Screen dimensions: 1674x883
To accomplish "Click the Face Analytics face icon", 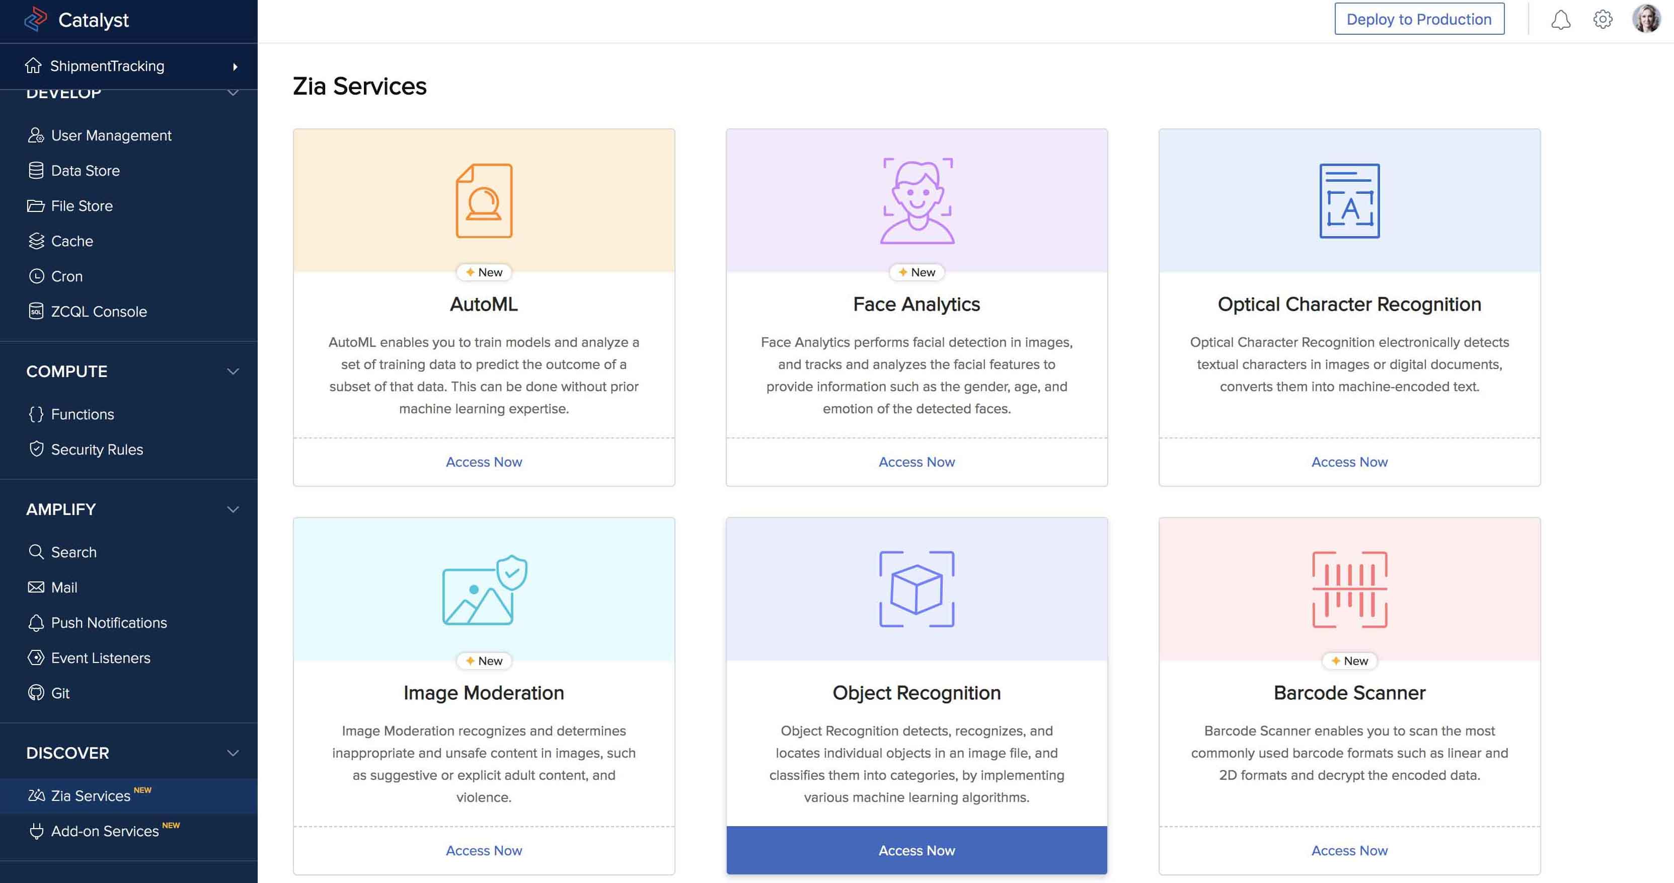I will click(917, 200).
